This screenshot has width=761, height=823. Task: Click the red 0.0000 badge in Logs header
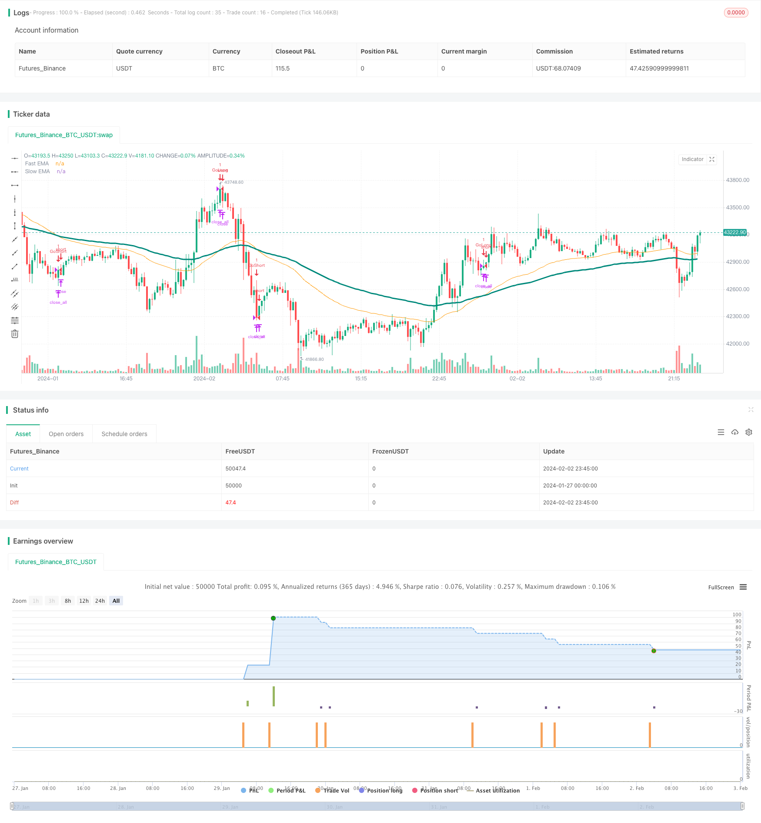click(736, 13)
